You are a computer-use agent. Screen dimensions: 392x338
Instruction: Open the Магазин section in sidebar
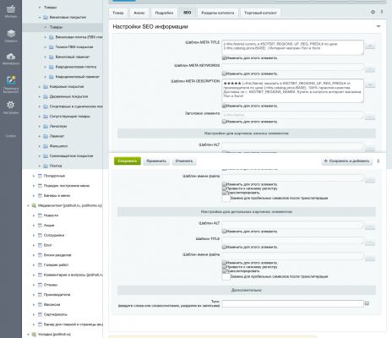(x=11, y=12)
